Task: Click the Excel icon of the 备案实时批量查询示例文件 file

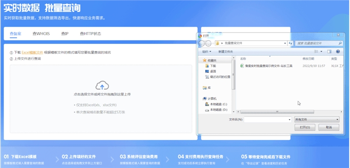Action: 242,66
